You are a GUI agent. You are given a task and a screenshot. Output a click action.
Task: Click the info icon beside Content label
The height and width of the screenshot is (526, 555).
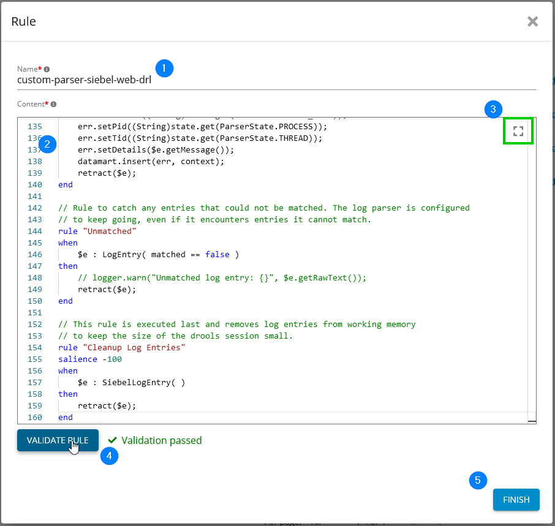53,105
